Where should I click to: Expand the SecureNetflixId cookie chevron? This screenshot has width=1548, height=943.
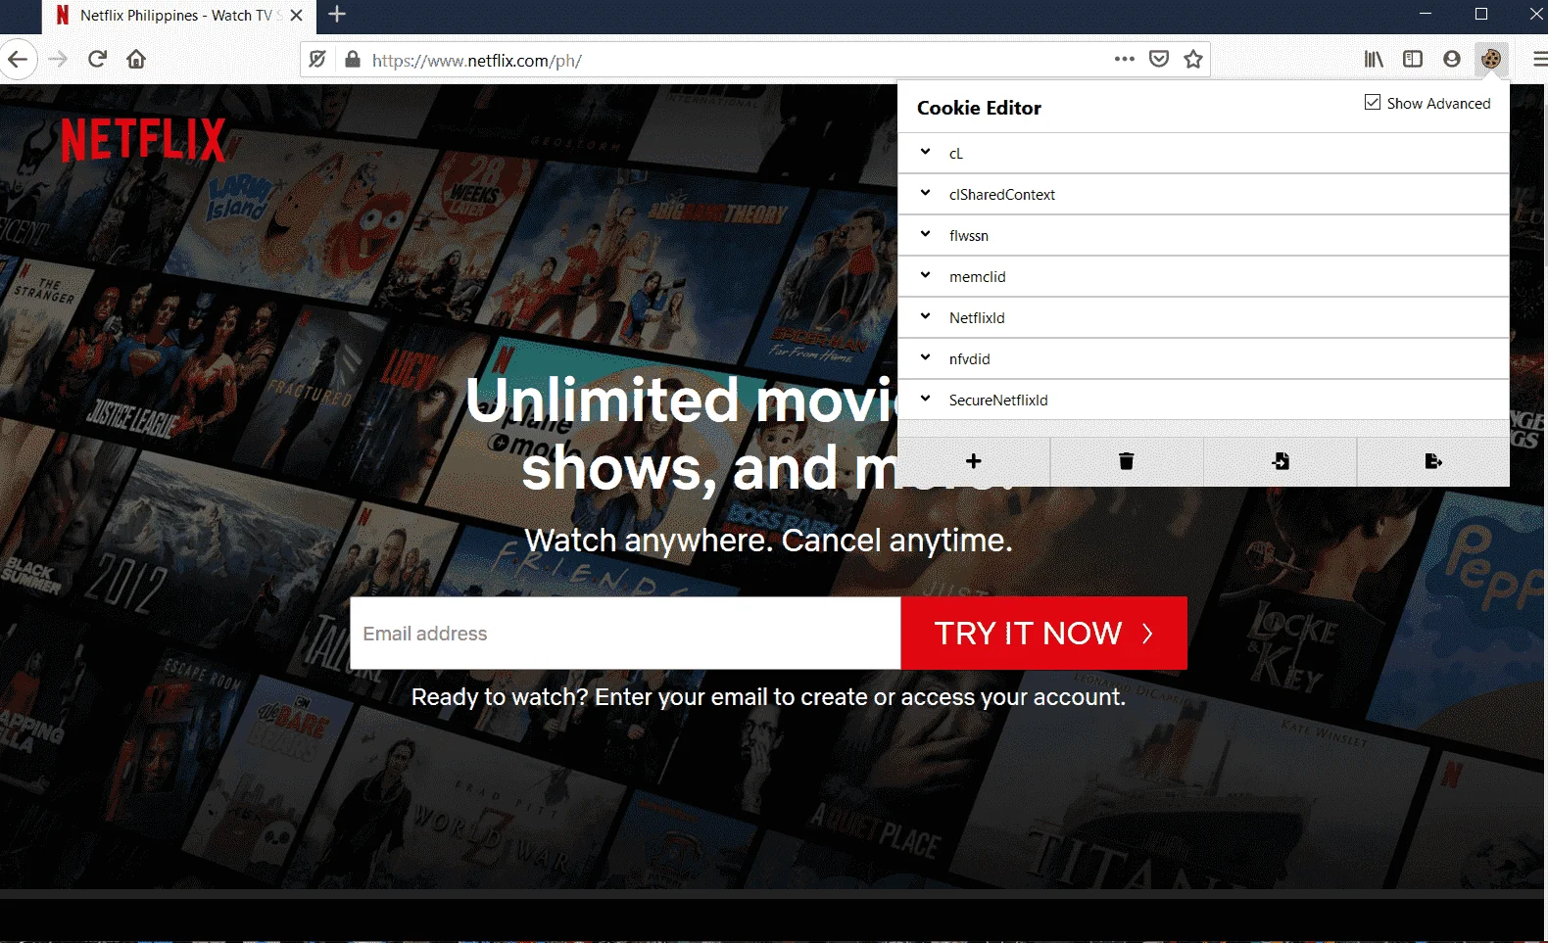click(925, 399)
